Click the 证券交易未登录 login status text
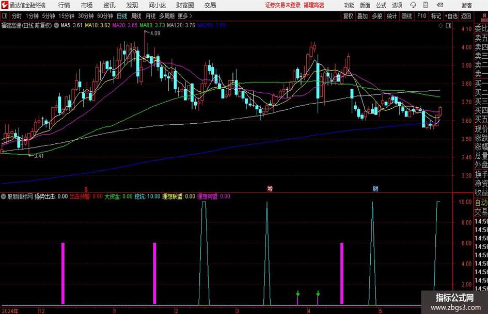Image resolution: width=488 pixels, height=314 pixels. pyautogui.click(x=283, y=5)
